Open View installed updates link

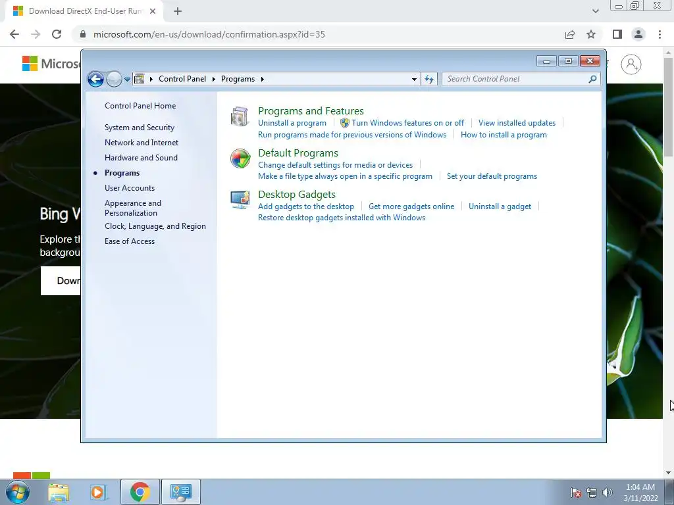tap(517, 123)
